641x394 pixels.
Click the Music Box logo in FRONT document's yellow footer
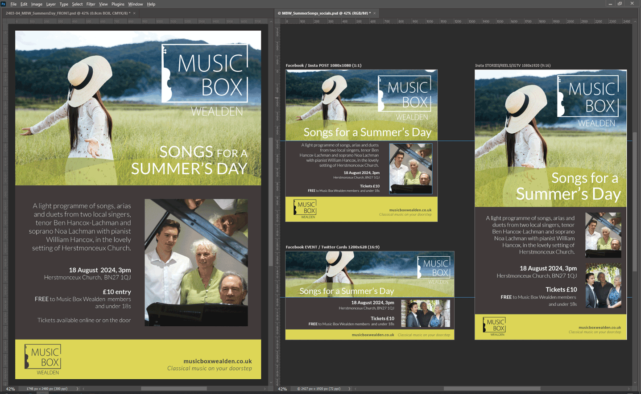coord(43,359)
